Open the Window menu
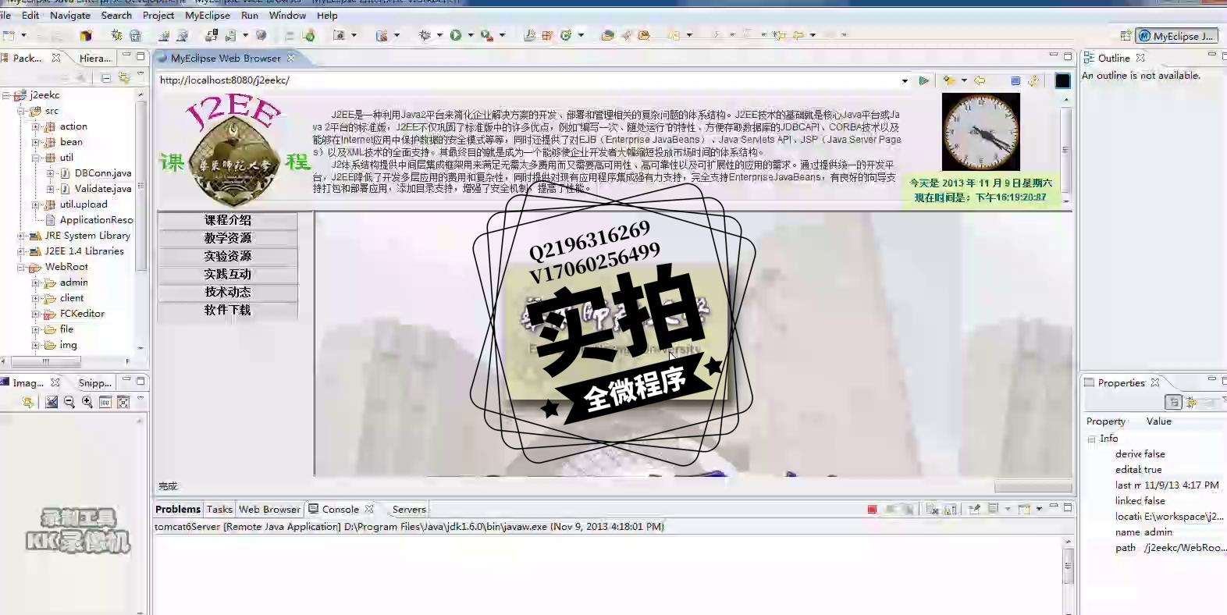Image resolution: width=1227 pixels, height=615 pixels. tap(287, 16)
